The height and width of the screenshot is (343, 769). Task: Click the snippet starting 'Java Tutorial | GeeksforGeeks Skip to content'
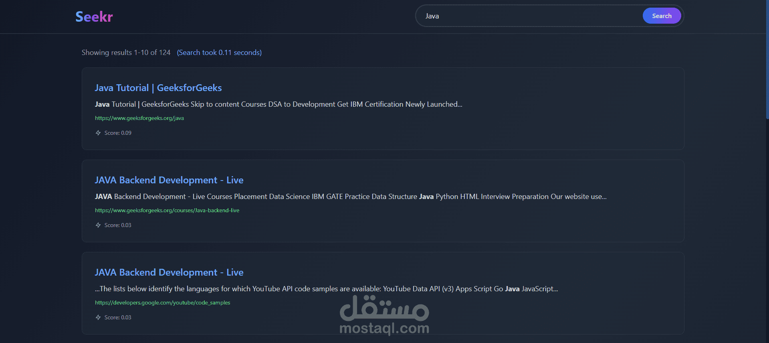point(279,104)
